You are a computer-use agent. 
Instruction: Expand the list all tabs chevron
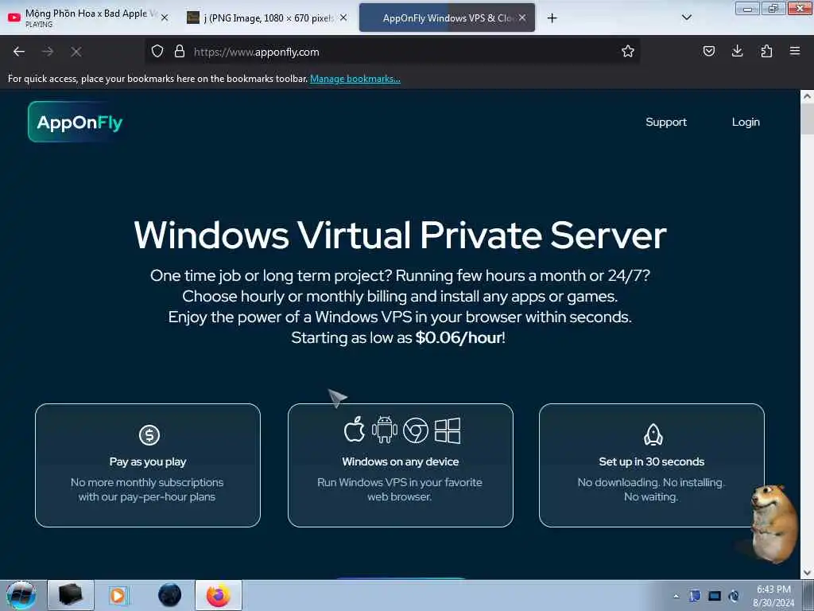click(686, 18)
